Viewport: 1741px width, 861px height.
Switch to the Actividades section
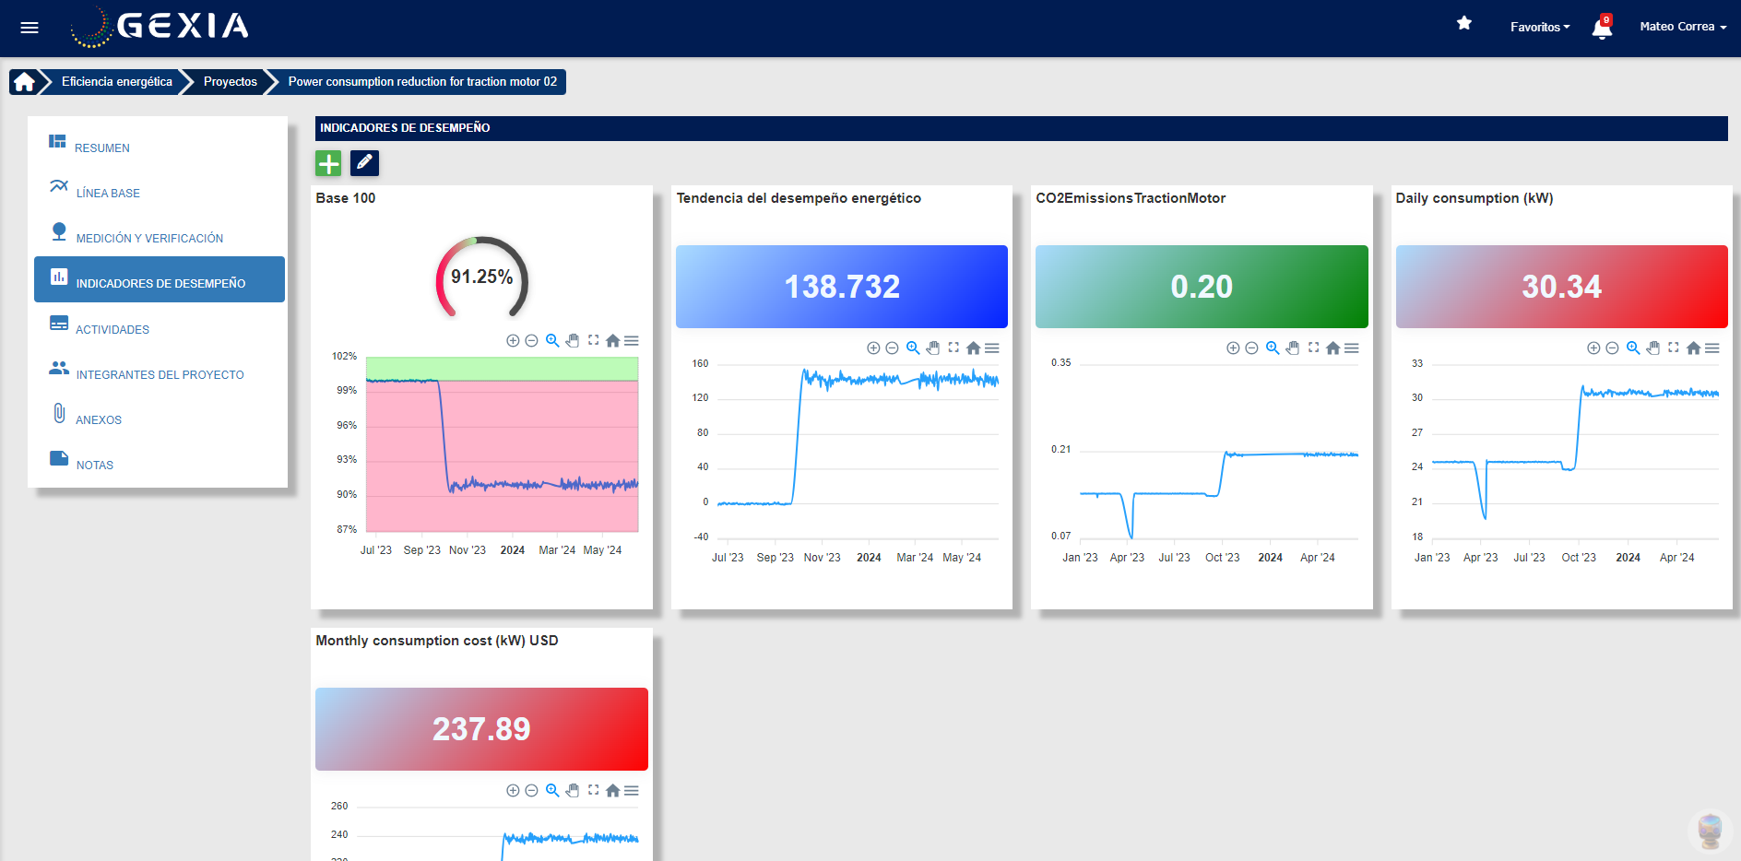coord(113,329)
